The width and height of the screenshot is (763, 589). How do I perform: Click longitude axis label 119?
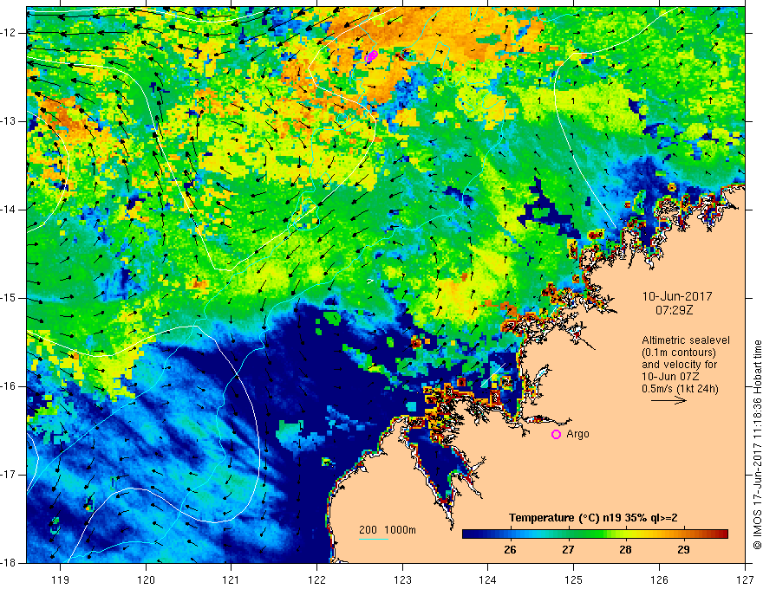[x=61, y=579]
